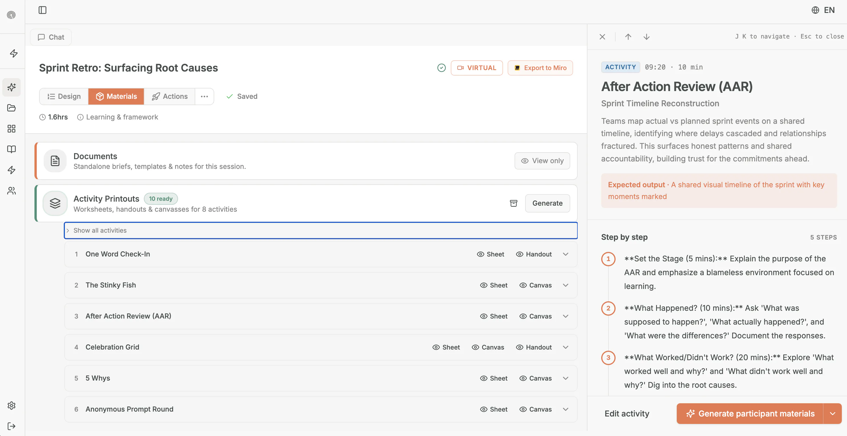The width and height of the screenshot is (847, 436).
Task: Go to next activity with down arrow
Action: [646, 36]
